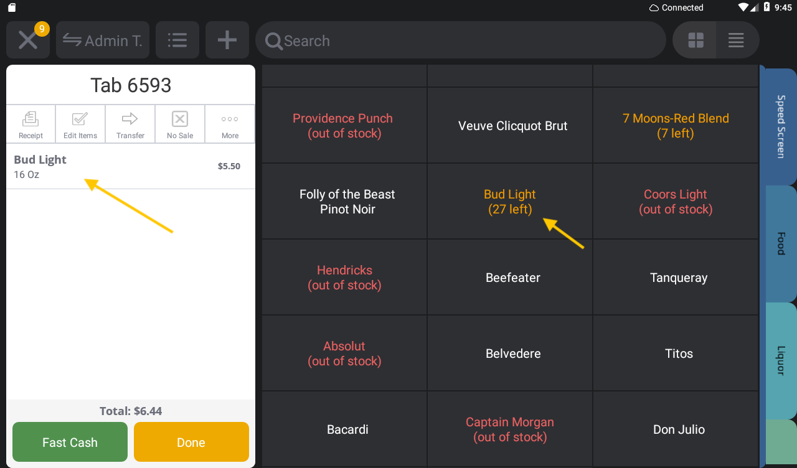797x468 pixels.
Task: Open the list icon next to Admin T.
Action: click(177, 40)
